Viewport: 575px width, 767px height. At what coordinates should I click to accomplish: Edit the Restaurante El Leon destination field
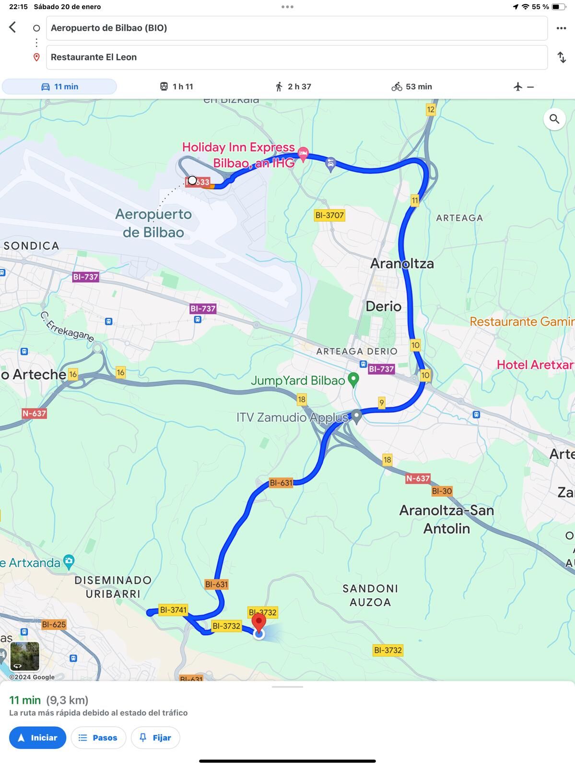(297, 57)
